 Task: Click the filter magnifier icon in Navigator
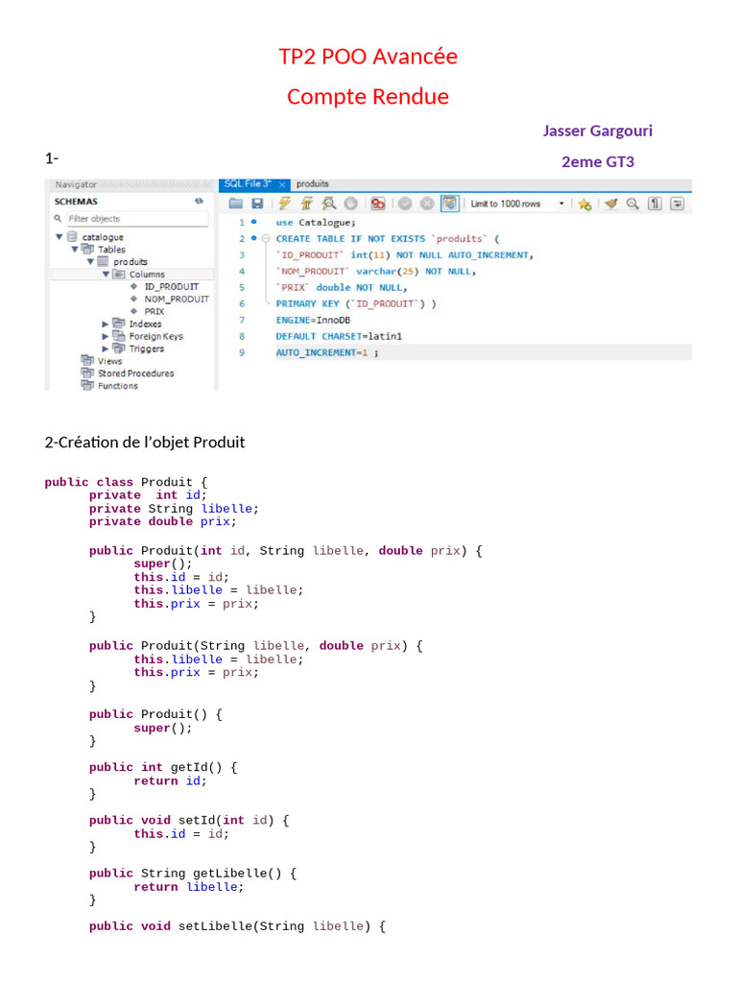[x=58, y=218]
